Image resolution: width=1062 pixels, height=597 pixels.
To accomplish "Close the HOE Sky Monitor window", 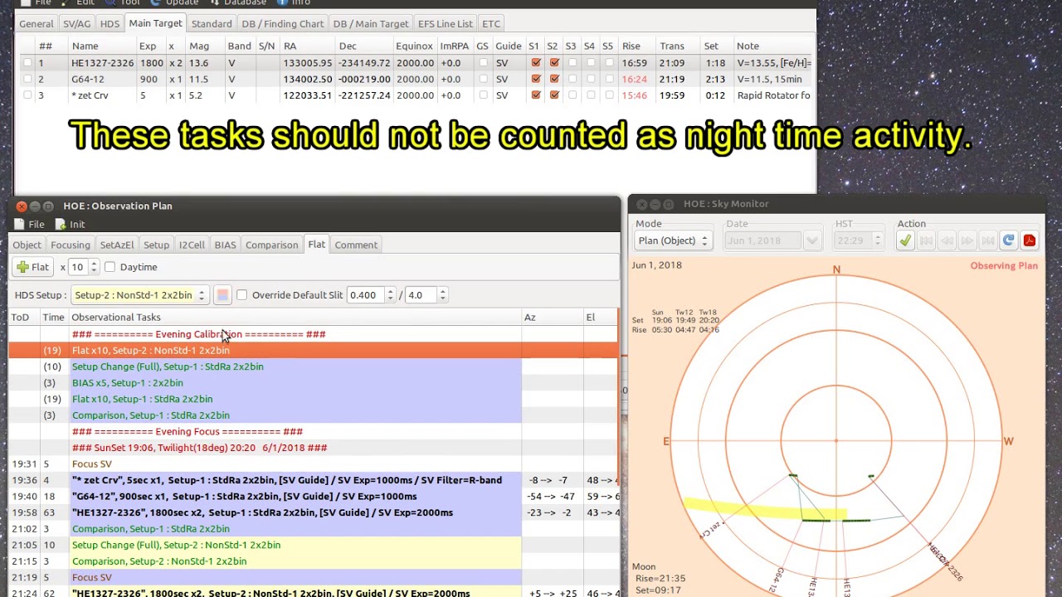I will point(641,204).
